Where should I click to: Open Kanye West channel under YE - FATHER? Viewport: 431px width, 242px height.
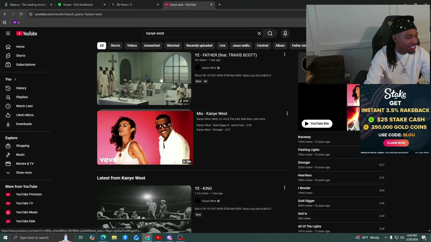[x=209, y=68]
